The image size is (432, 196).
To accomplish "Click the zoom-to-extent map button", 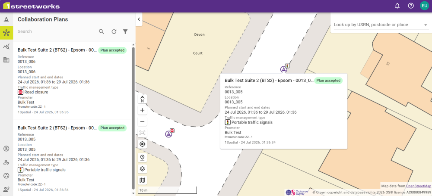I will coord(142,133).
